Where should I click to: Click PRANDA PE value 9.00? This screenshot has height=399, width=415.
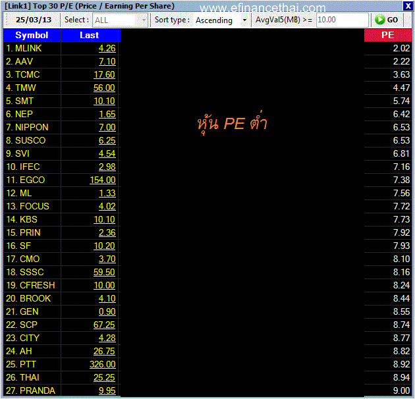[x=401, y=391]
